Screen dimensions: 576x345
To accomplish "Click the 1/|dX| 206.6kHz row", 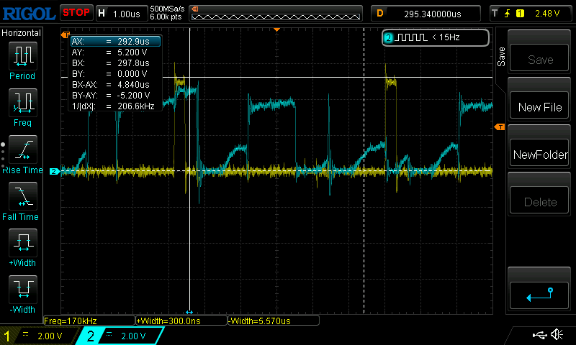I will click(x=115, y=106).
